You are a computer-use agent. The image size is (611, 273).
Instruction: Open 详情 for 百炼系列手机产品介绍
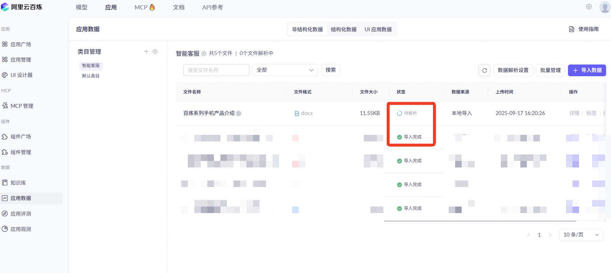tap(574, 113)
